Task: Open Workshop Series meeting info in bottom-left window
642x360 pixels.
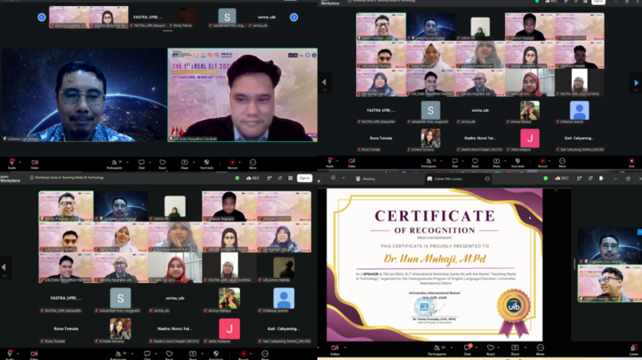Action: tap(67, 178)
